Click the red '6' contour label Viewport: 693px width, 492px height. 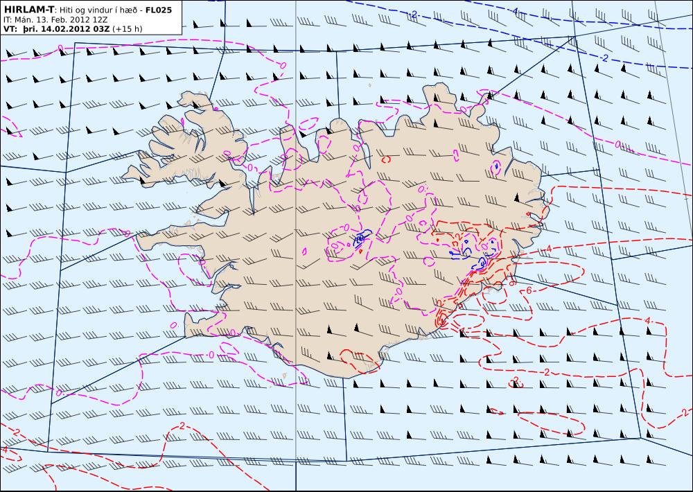click(529, 290)
